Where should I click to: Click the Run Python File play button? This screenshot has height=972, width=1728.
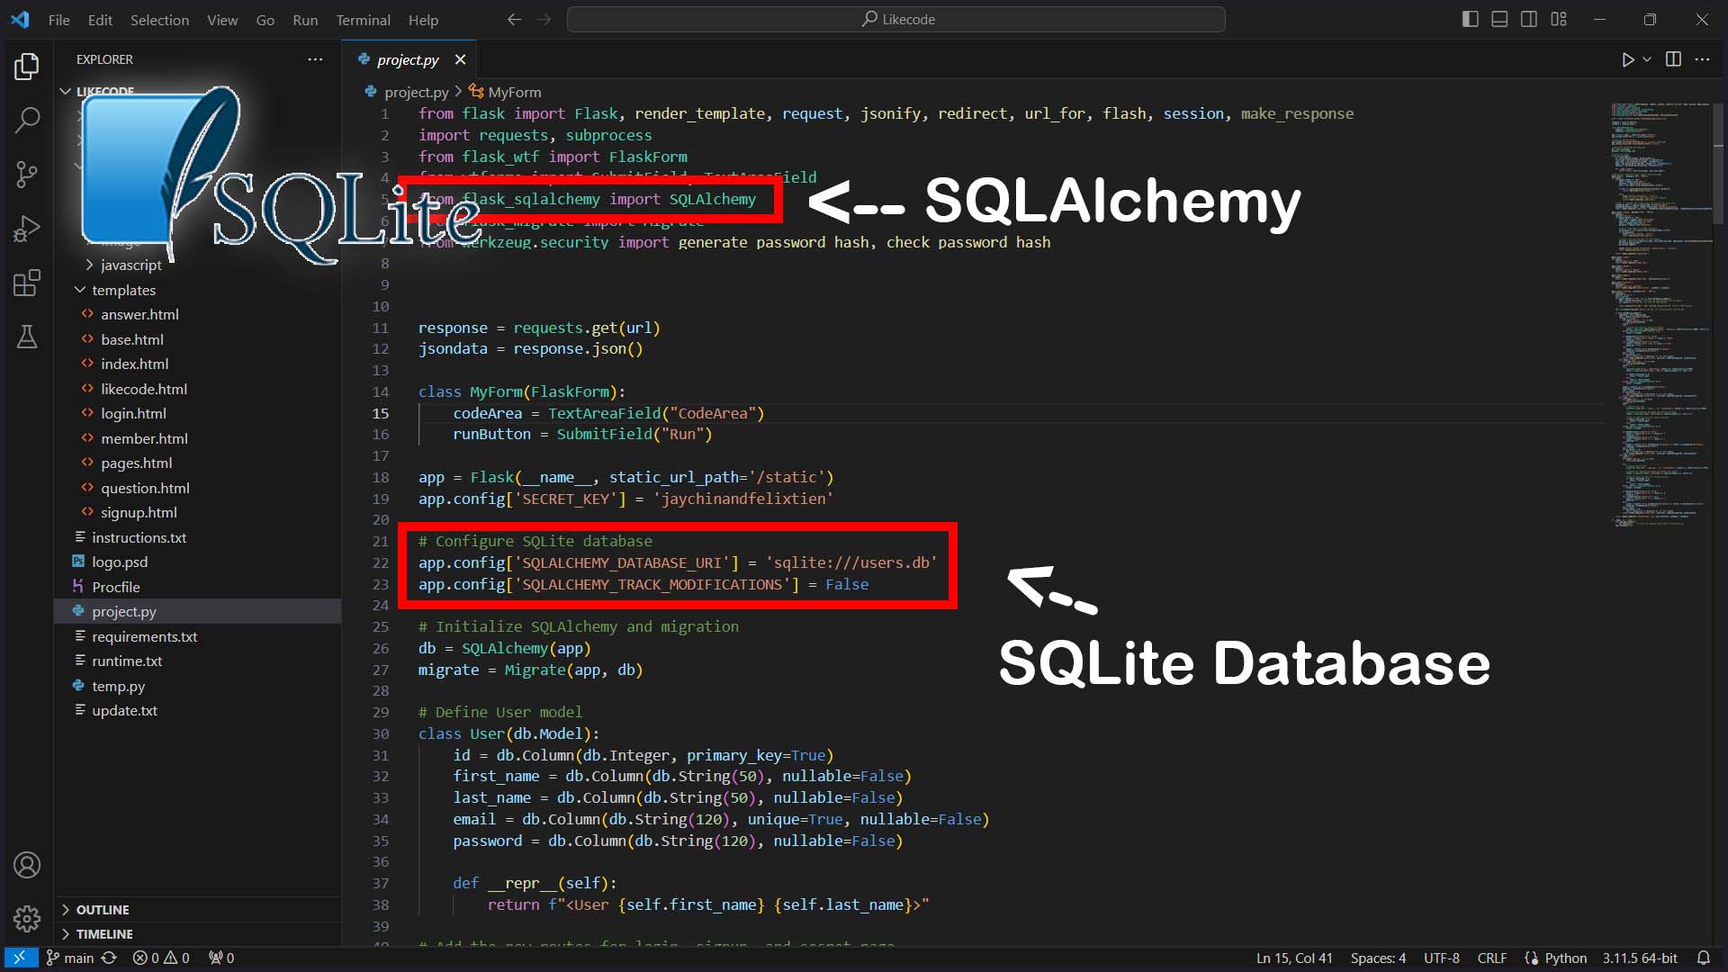(x=1627, y=59)
